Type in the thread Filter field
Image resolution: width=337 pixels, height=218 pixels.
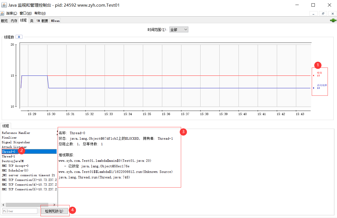pyautogui.click(x=20, y=211)
